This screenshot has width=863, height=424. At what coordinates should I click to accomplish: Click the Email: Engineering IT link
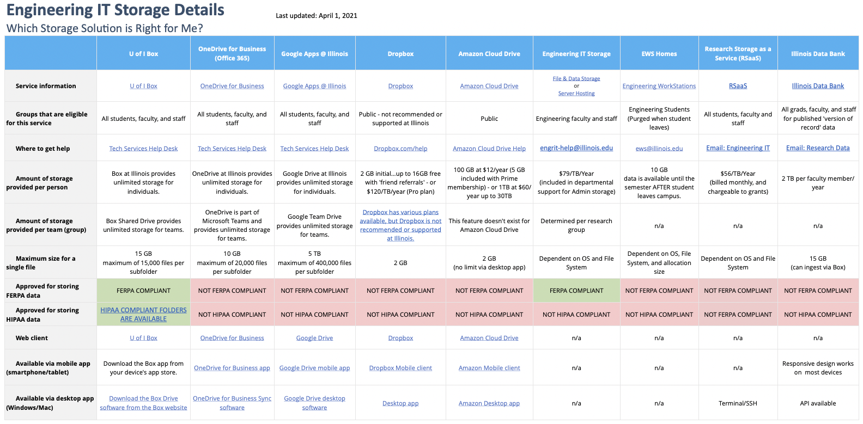coord(738,148)
